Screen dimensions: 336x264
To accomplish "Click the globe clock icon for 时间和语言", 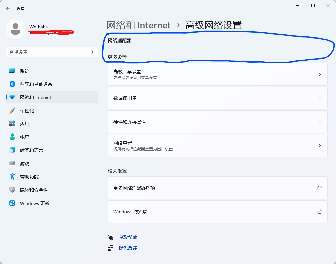I will click(12, 150).
